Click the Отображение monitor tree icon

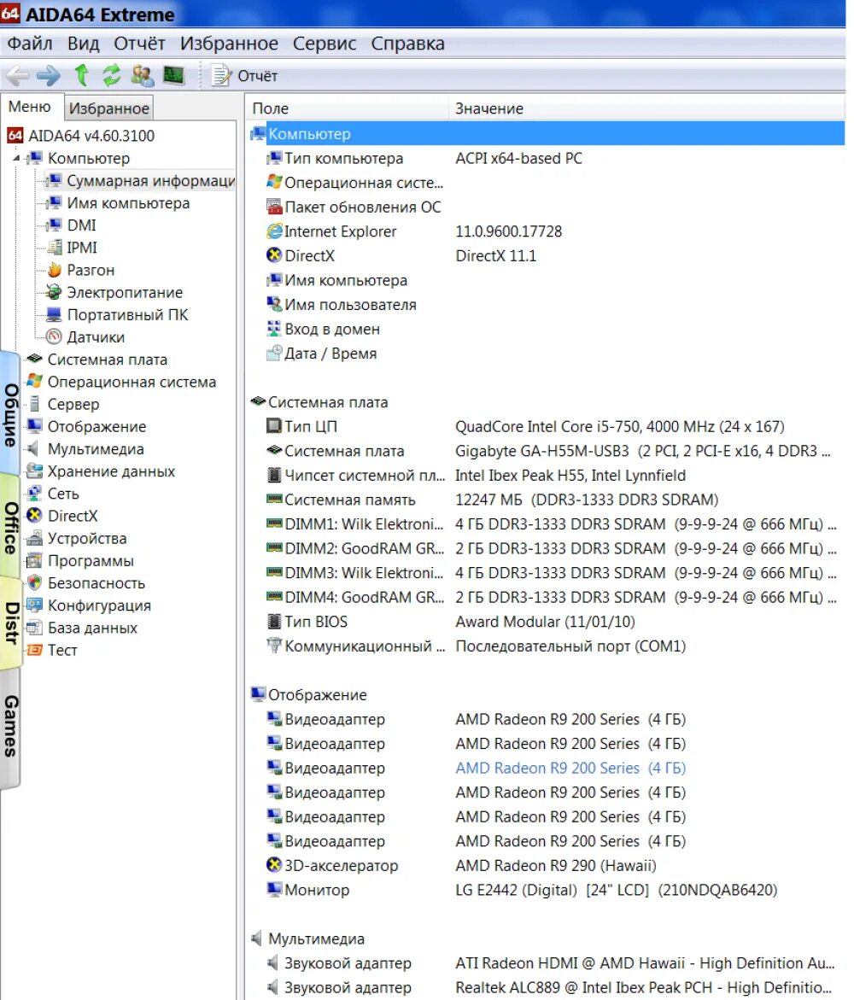point(35,427)
